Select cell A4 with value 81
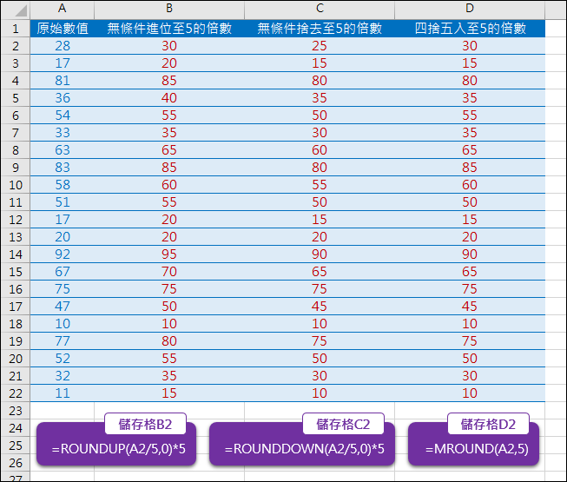567x482 pixels. (x=63, y=81)
